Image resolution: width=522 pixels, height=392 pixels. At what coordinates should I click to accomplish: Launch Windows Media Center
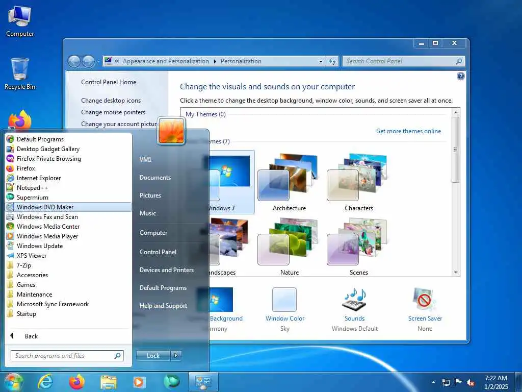[68, 226]
